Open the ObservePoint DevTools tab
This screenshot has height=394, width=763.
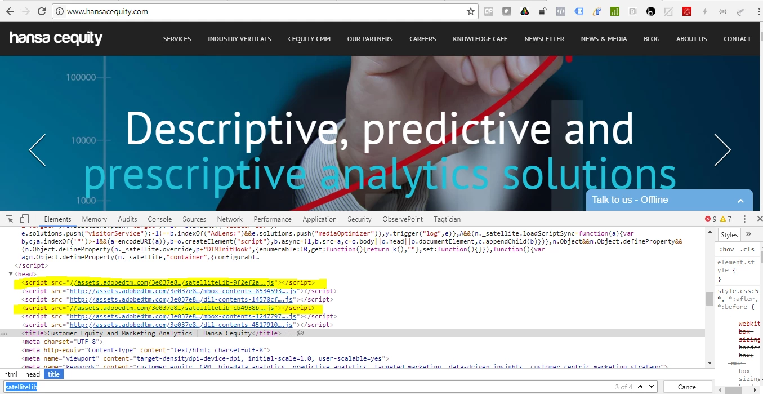coord(403,219)
